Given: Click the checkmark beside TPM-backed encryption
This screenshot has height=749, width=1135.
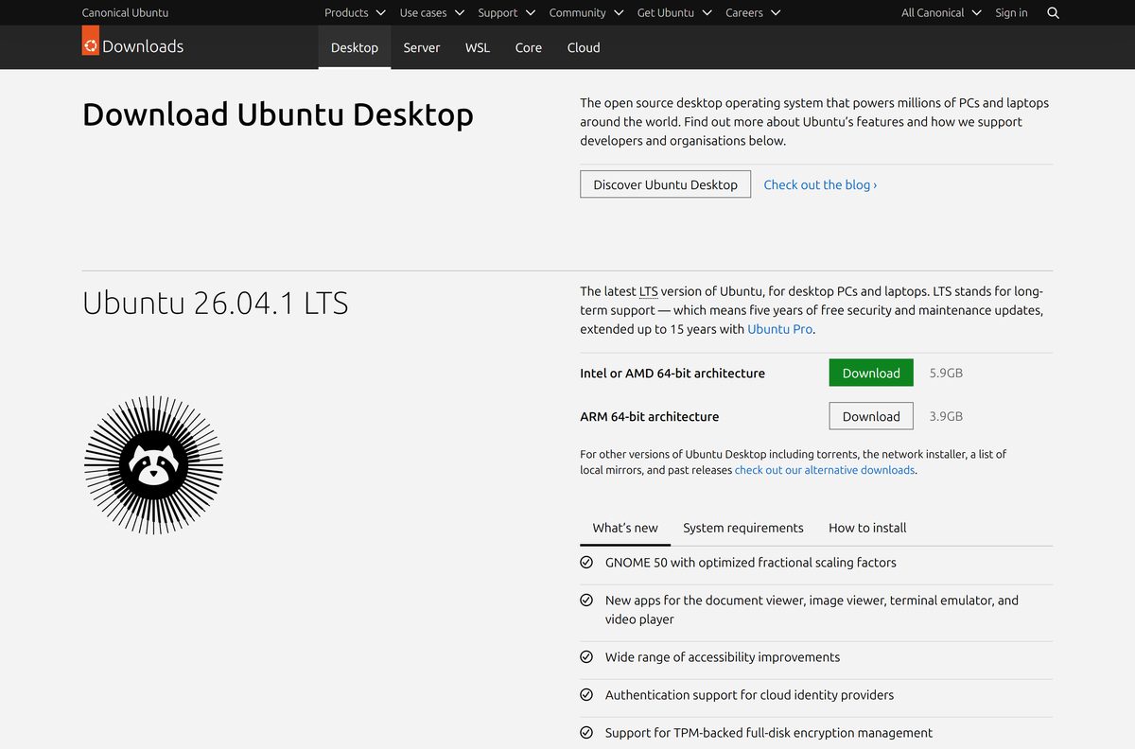Looking at the screenshot, I should [586, 732].
